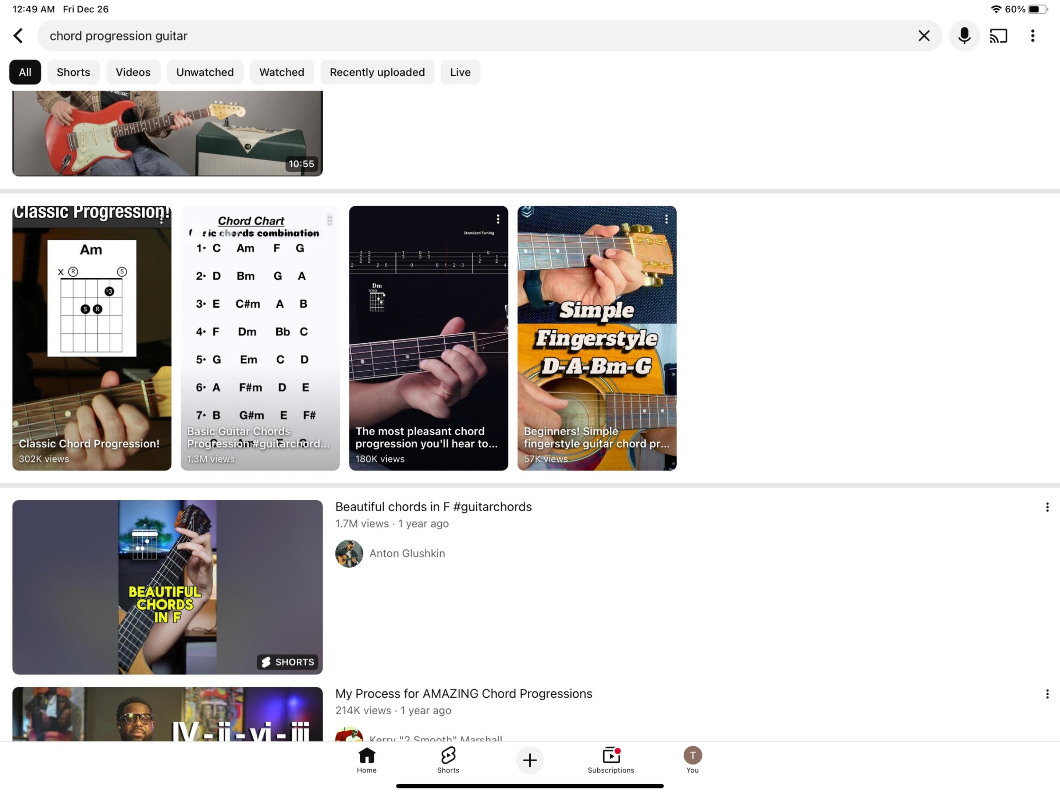Viewport: 1060px width, 794px height.
Task: Open the Shorts tab in bottom bar
Action: [x=448, y=760]
